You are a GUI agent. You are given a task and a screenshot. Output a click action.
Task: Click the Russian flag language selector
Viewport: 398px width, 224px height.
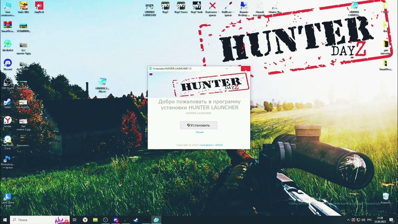click(151, 74)
